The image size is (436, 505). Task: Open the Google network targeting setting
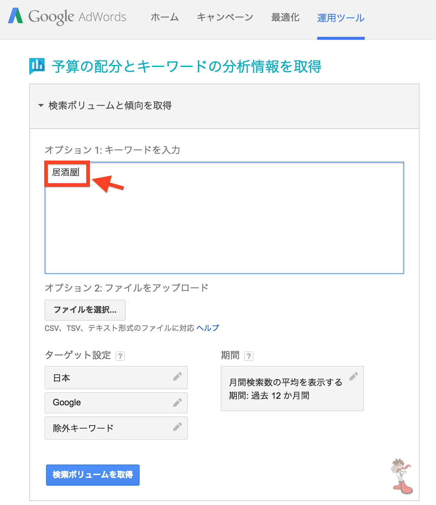click(x=116, y=403)
